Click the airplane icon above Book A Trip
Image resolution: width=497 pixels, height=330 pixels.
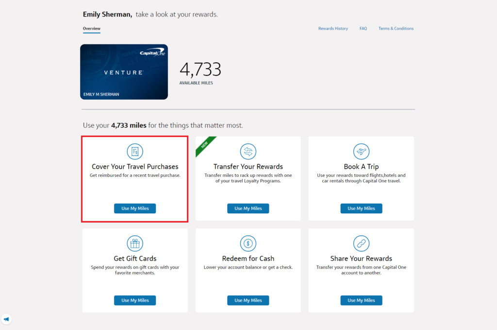pyautogui.click(x=361, y=151)
